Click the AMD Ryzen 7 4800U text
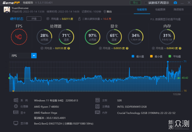This screenshot has height=132, width=192. tap(46, 107)
